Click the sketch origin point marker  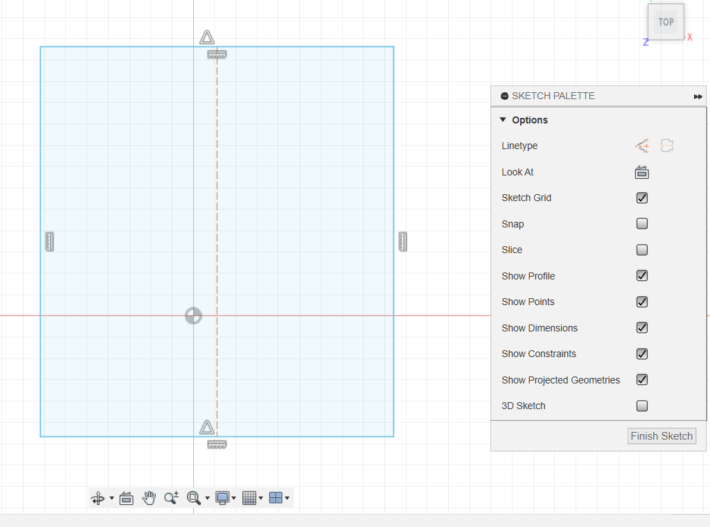(x=193, y=316)
